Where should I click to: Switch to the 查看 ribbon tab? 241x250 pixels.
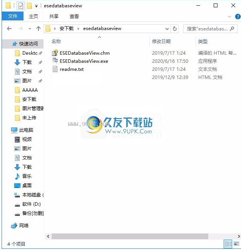[x=74, y=17]
